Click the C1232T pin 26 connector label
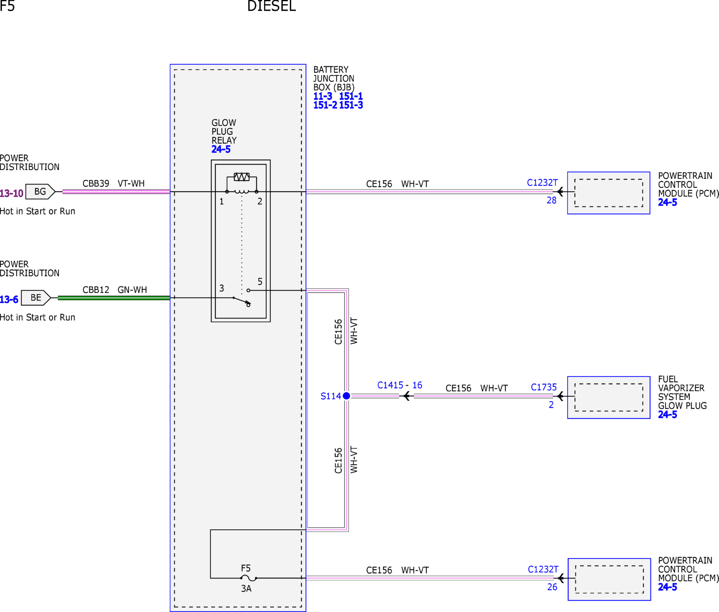This screenshot has height=612, width=719. [543, 569]
